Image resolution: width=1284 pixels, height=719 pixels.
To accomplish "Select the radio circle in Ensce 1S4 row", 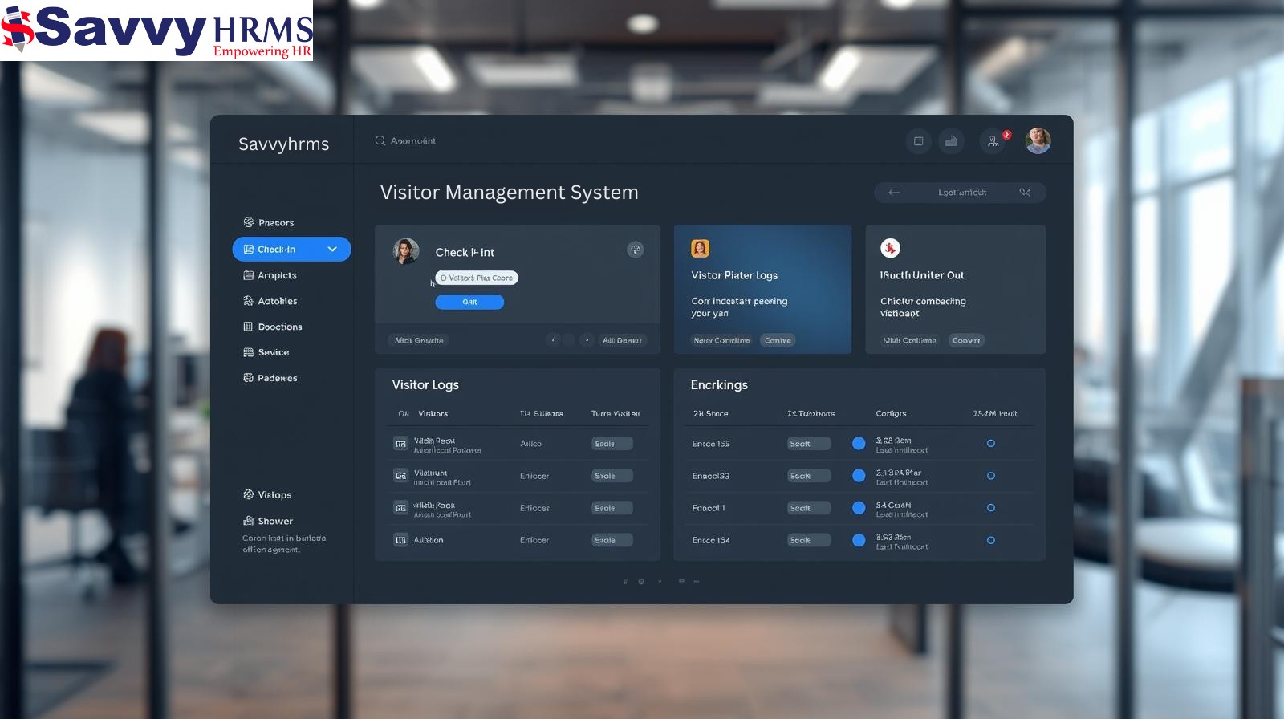I will pyautogui.click(x=990, y=540).
